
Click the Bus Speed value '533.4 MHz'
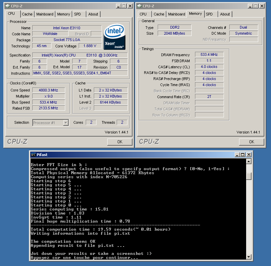tap(48, 102)
